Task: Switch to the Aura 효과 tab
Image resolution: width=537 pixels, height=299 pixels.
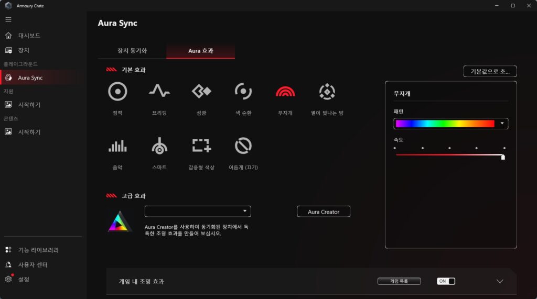Action: coord(201,51)
